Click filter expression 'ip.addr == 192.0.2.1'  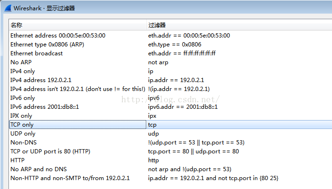[176, 80]
